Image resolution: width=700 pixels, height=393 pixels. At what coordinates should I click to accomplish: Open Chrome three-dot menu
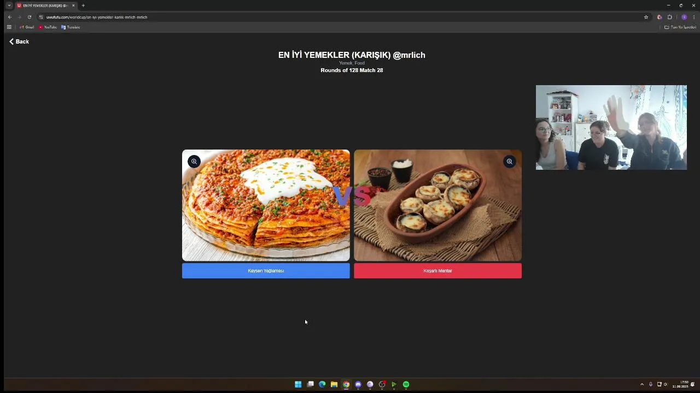[x=693, y=17]
